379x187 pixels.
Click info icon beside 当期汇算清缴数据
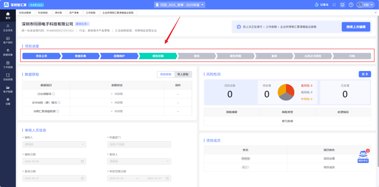click(58, 111)
